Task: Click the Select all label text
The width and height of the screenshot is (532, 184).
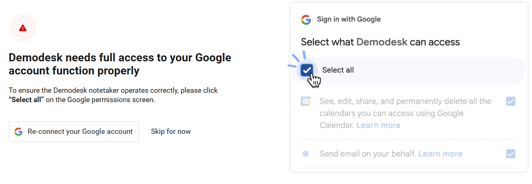Action: coord(338,70)
